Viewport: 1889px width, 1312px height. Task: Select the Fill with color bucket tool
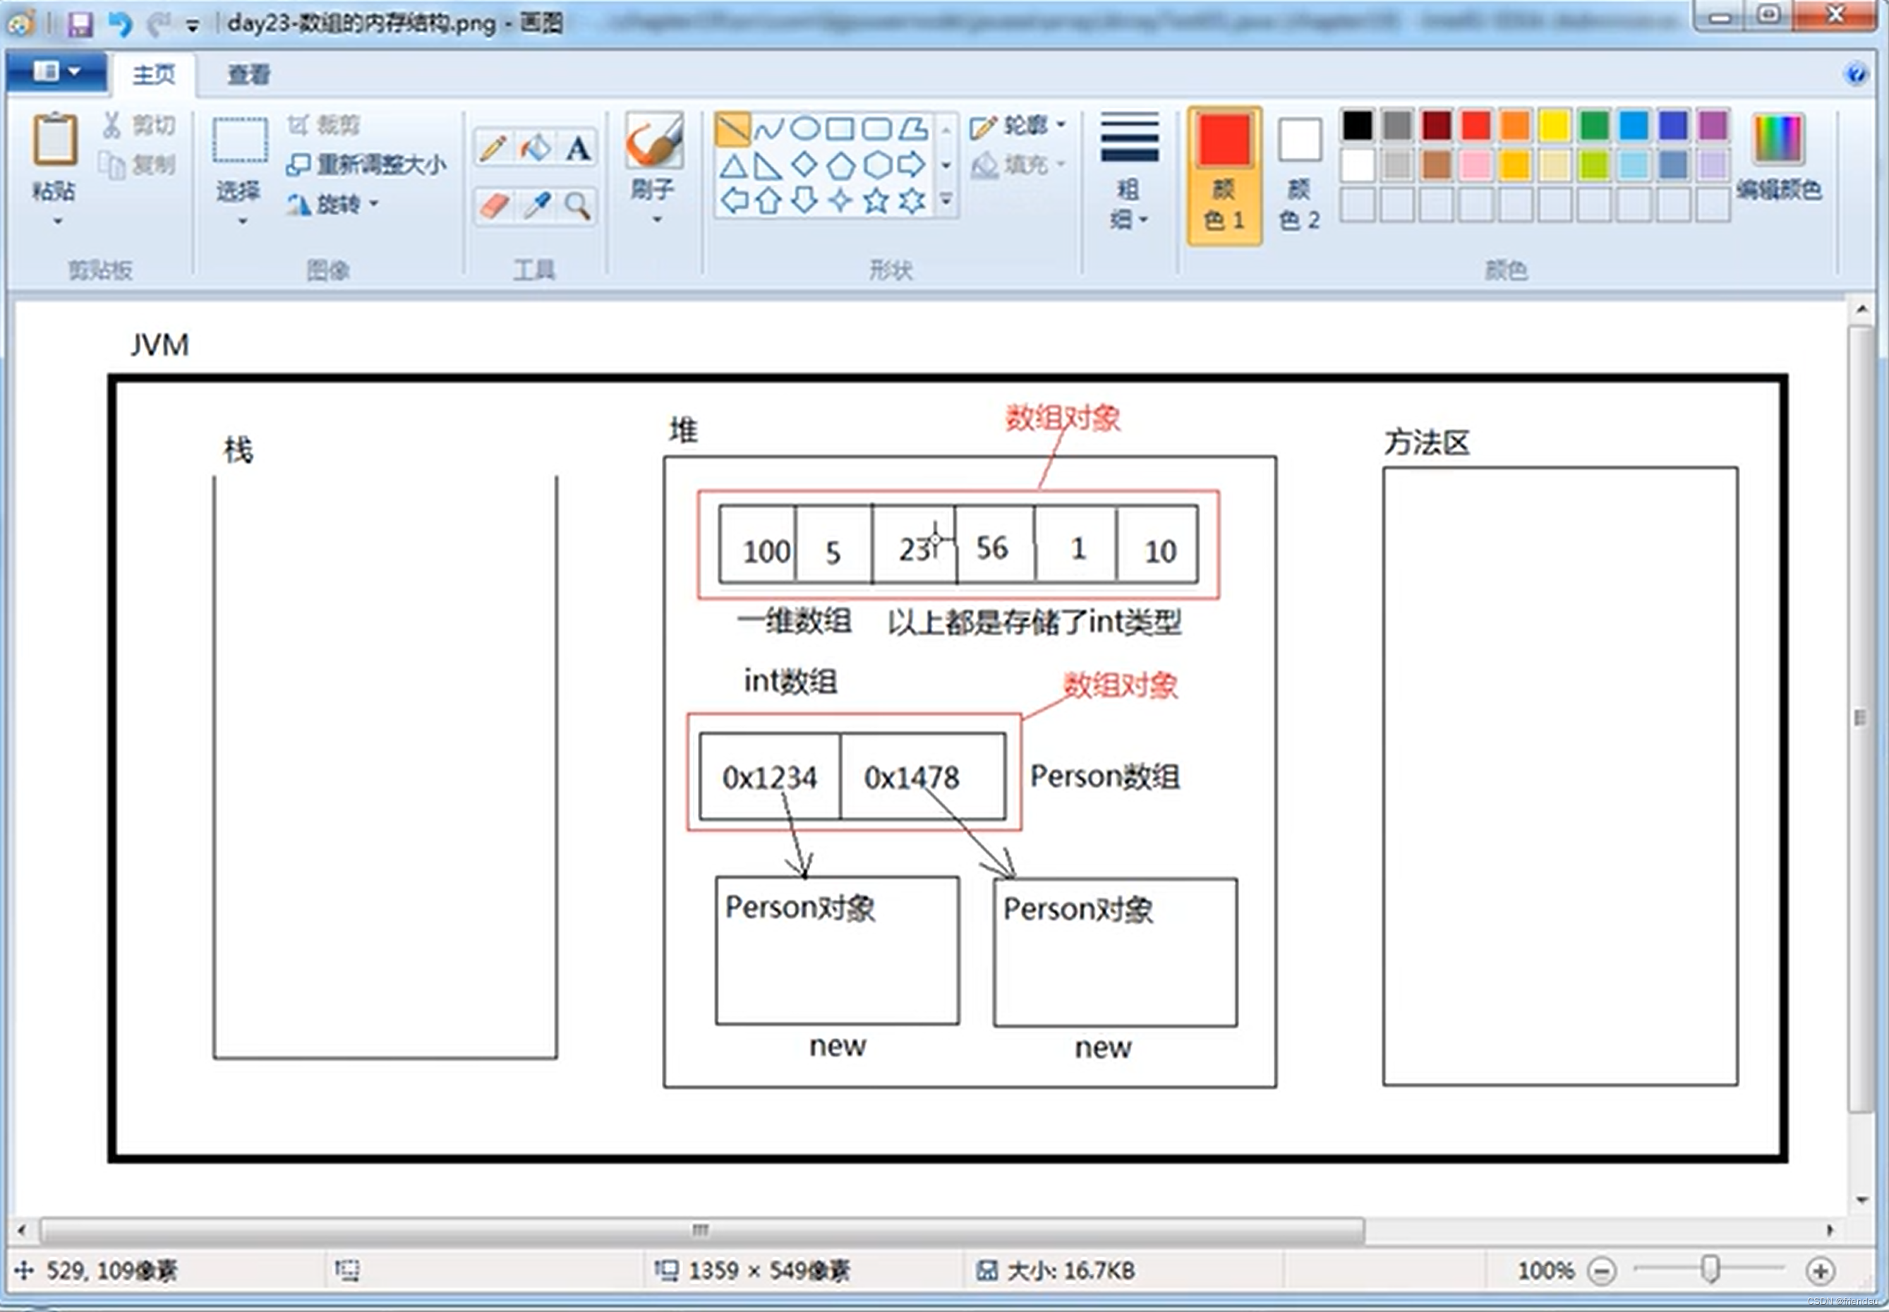[535, 149]
